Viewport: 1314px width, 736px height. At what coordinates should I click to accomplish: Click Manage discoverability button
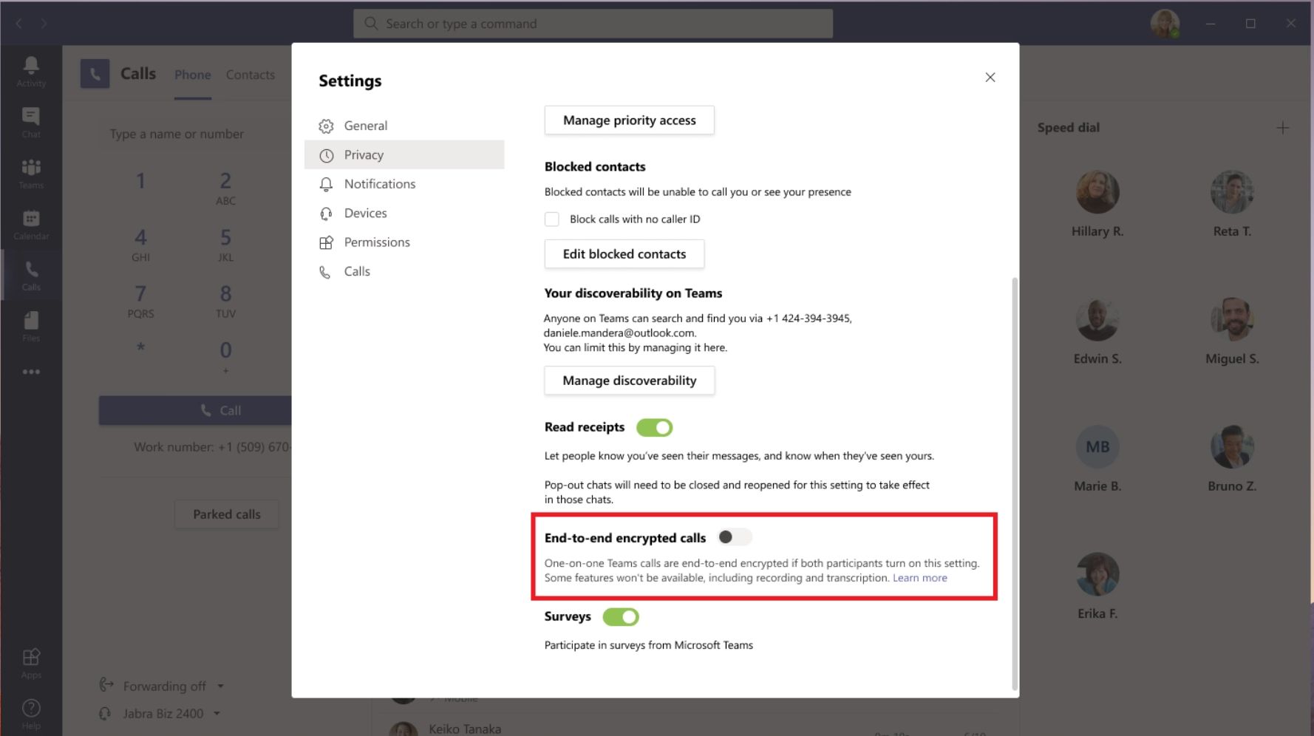coord(629,381)
